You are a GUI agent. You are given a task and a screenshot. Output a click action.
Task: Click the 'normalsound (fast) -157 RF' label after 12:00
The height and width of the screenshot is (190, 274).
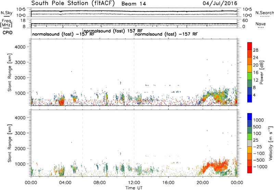[166, 34]
